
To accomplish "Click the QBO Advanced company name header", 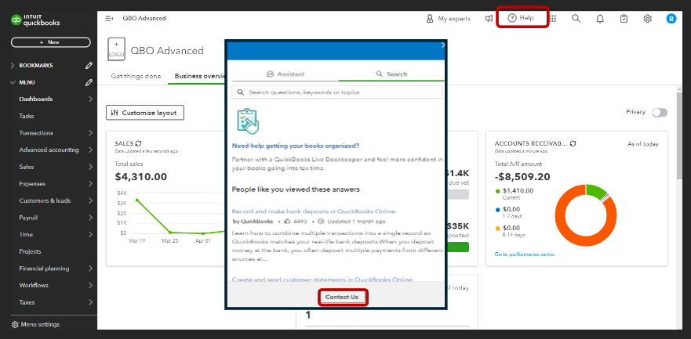I will click(167, 51).
